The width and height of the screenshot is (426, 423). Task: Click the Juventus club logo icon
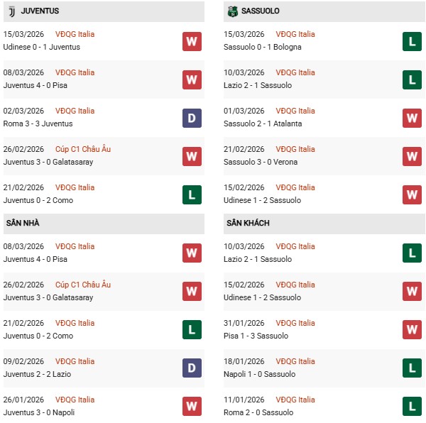[11, 11]
